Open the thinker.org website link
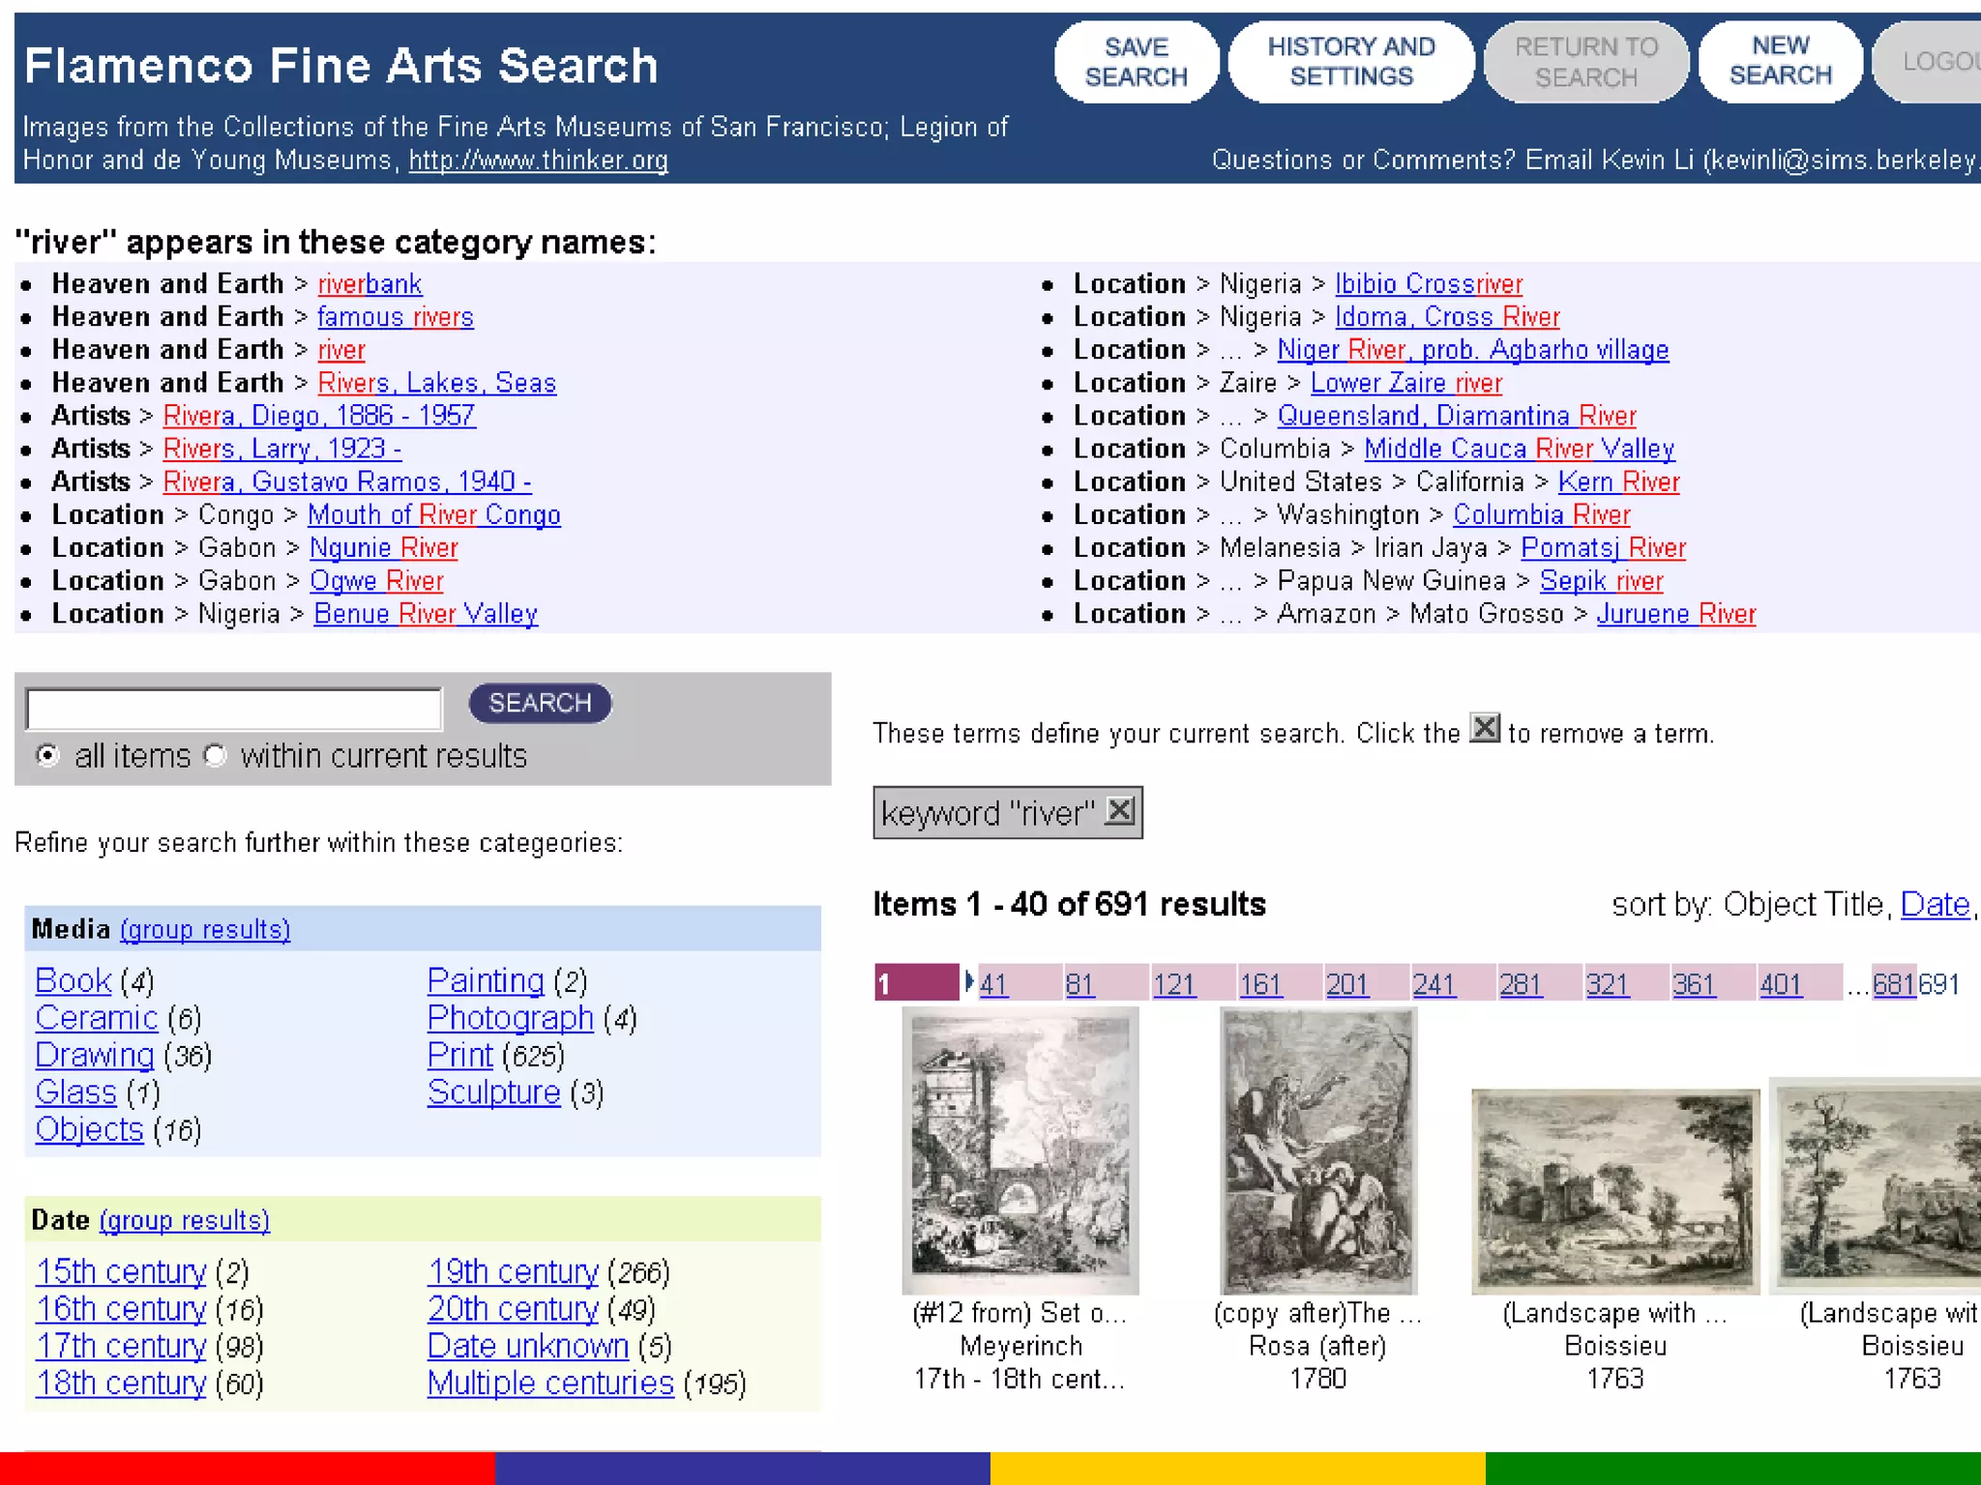The height and width of the screenshot is (1485, 1981). (538, 160)
